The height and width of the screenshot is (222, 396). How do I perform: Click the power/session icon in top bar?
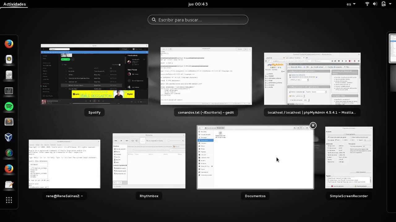pyautogui.click(x=384, y=4)
